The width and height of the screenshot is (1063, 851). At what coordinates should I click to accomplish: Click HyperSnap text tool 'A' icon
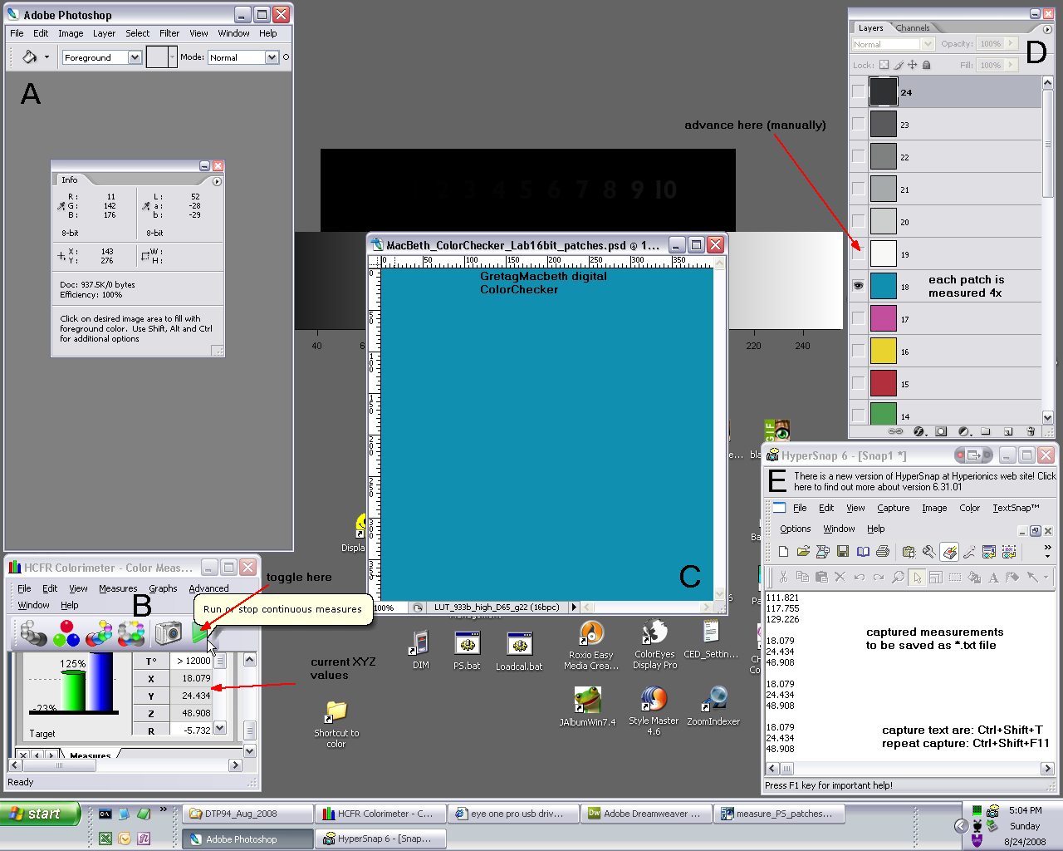pos(993,577)
